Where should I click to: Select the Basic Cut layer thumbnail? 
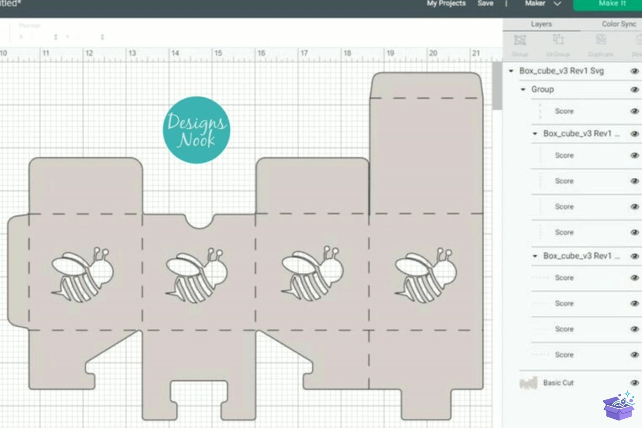tap(528, 383)
